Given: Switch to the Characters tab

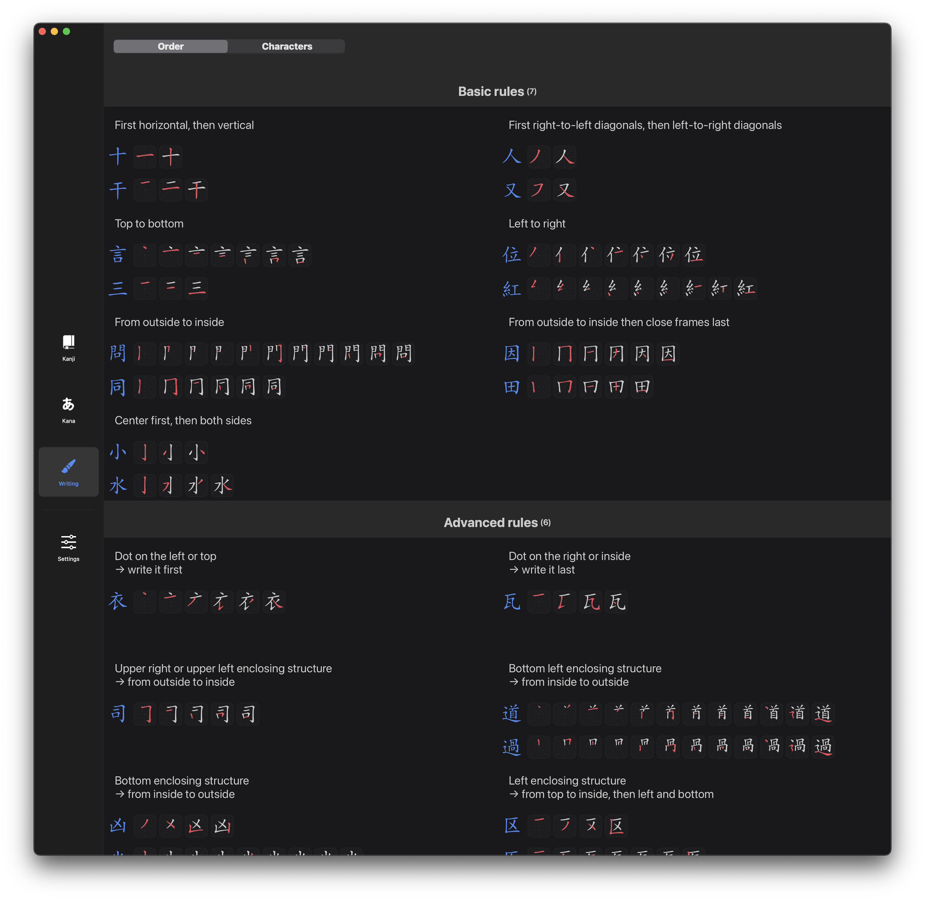Looking at the screenshot, I should 286,46.
